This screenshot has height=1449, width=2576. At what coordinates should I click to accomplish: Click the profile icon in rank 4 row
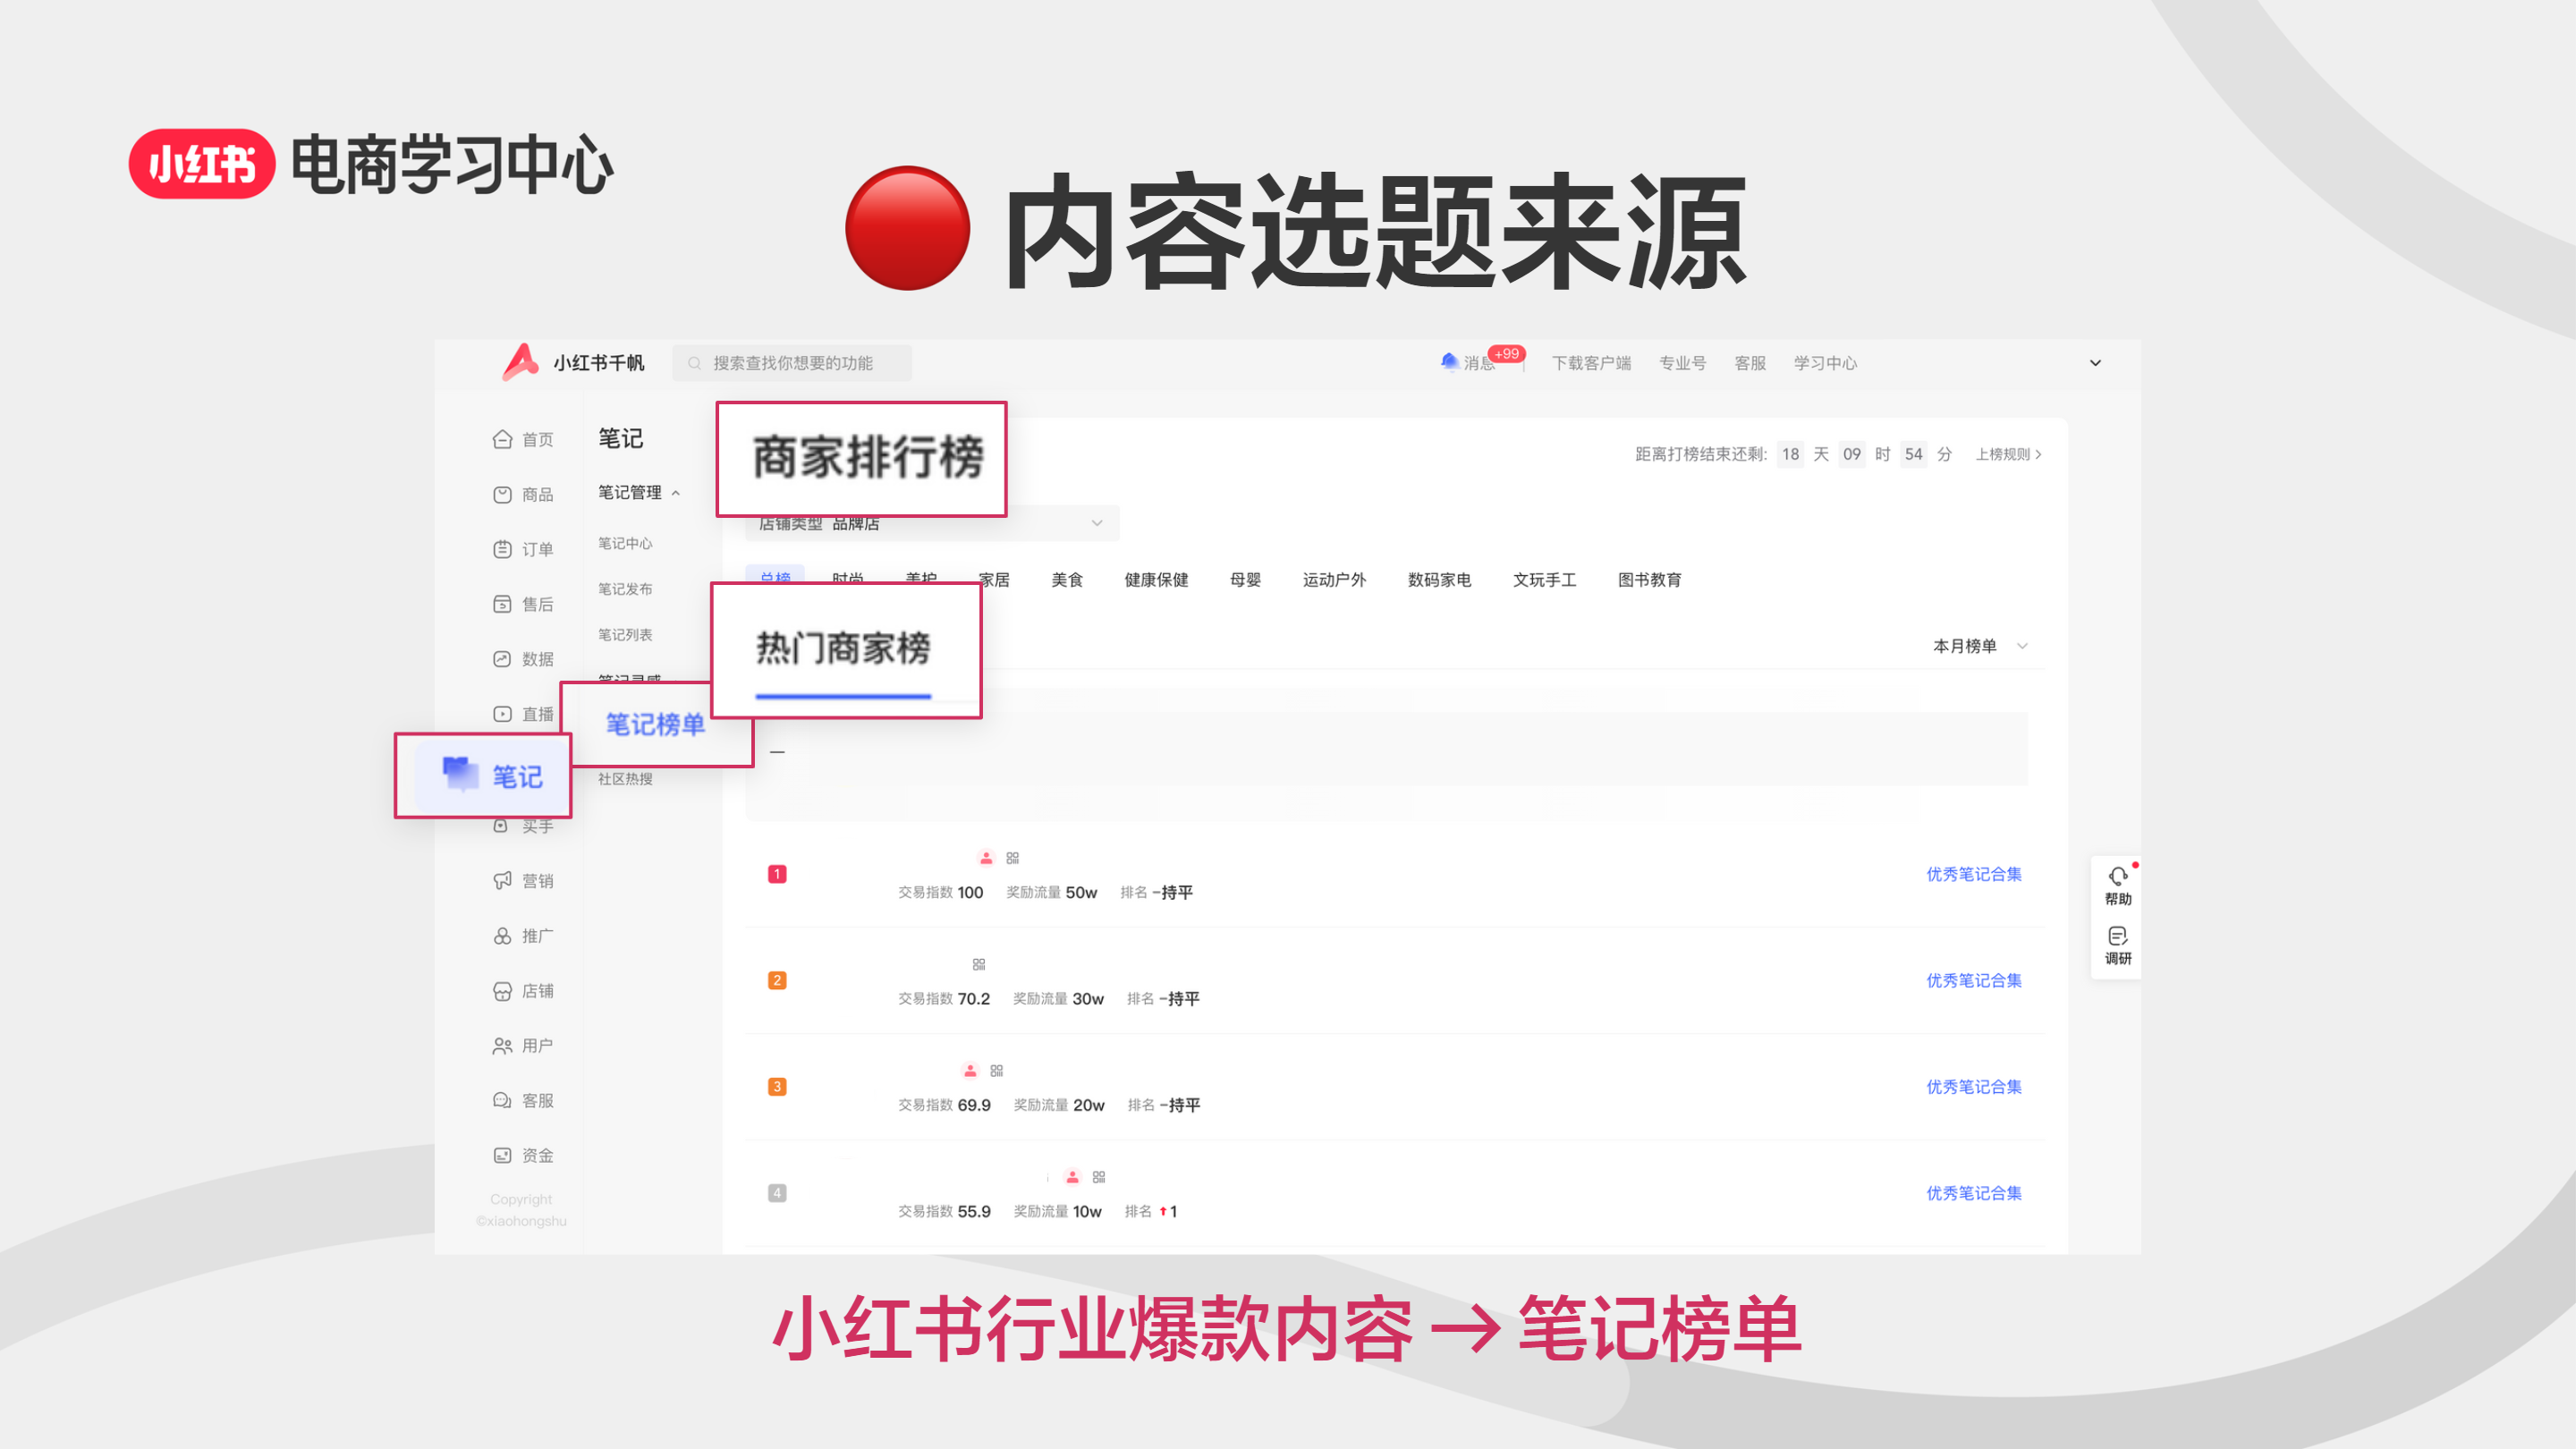click(x=1072, y=1177)
